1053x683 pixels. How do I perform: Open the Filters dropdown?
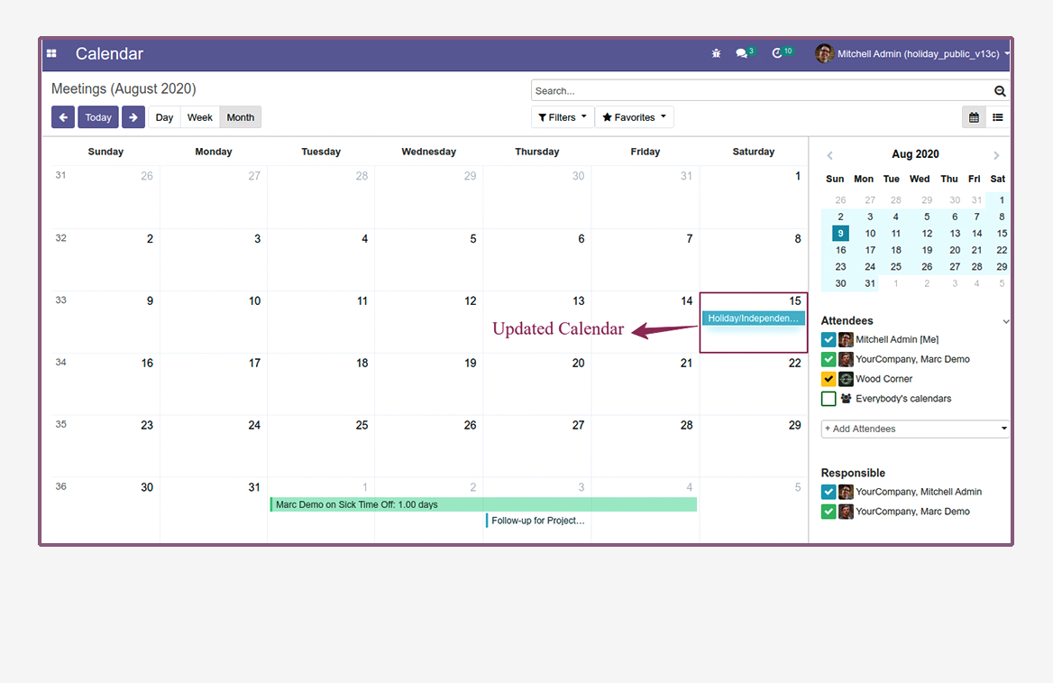click(563, 117)
